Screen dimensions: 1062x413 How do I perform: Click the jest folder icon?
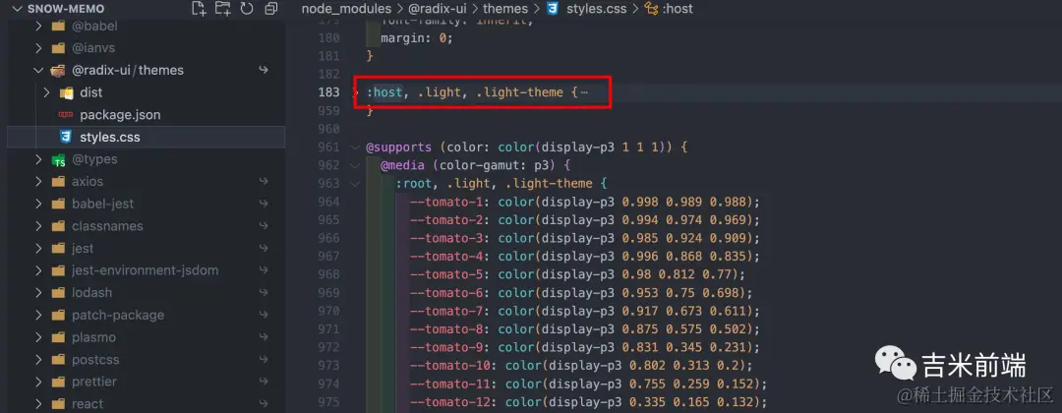click(58, 249)
